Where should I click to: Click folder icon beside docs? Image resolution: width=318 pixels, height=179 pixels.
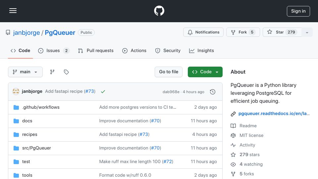click(x=16, y=121)
